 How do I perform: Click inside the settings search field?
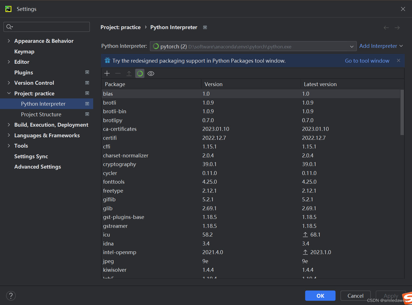(46, 27)
